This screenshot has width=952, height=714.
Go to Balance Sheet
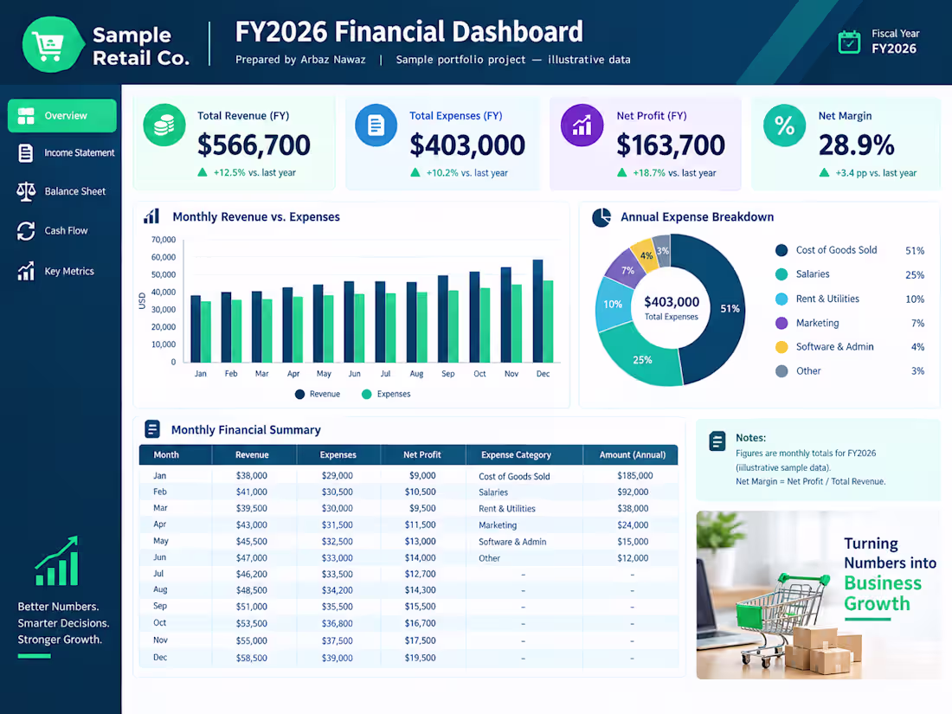pyautogui.click(x=61, y=191)
